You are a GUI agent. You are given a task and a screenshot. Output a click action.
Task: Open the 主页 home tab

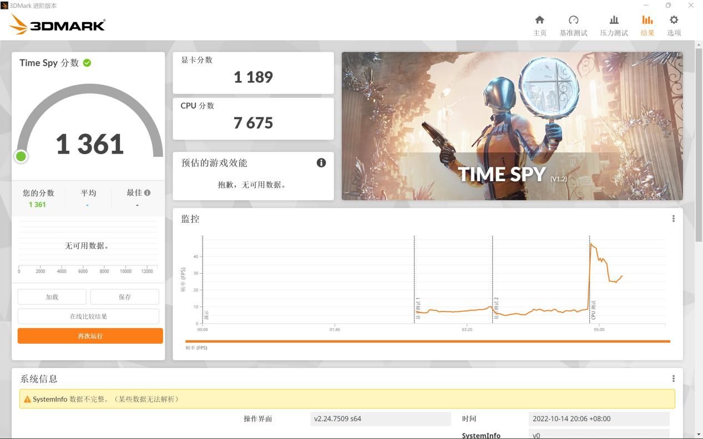coord(539,26)
